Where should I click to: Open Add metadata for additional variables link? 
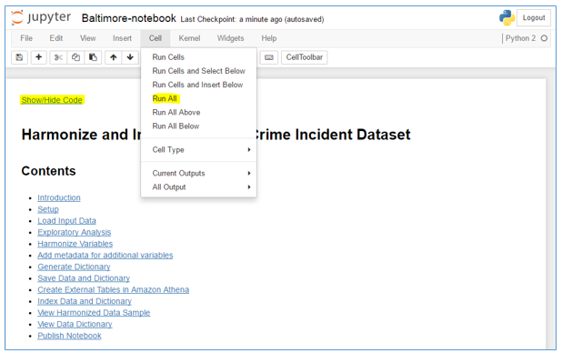105,255
